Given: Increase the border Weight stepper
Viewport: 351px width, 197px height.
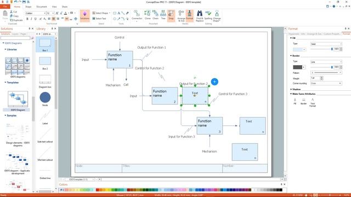Looking at the screenshot, I should (322, 77).
